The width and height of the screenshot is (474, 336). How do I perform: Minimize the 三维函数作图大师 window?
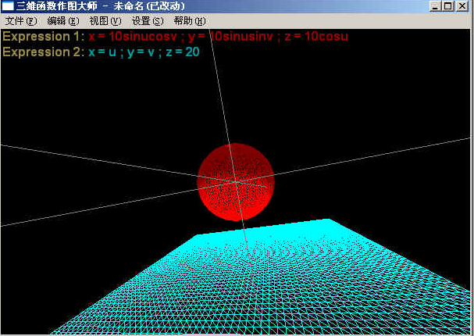pyautogui.click(x=435, y=6)
